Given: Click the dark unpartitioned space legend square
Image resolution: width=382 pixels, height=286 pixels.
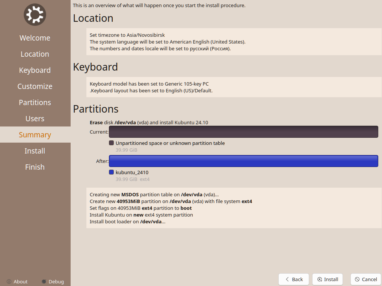Looking at the screenshot, I should coord(111,143).
